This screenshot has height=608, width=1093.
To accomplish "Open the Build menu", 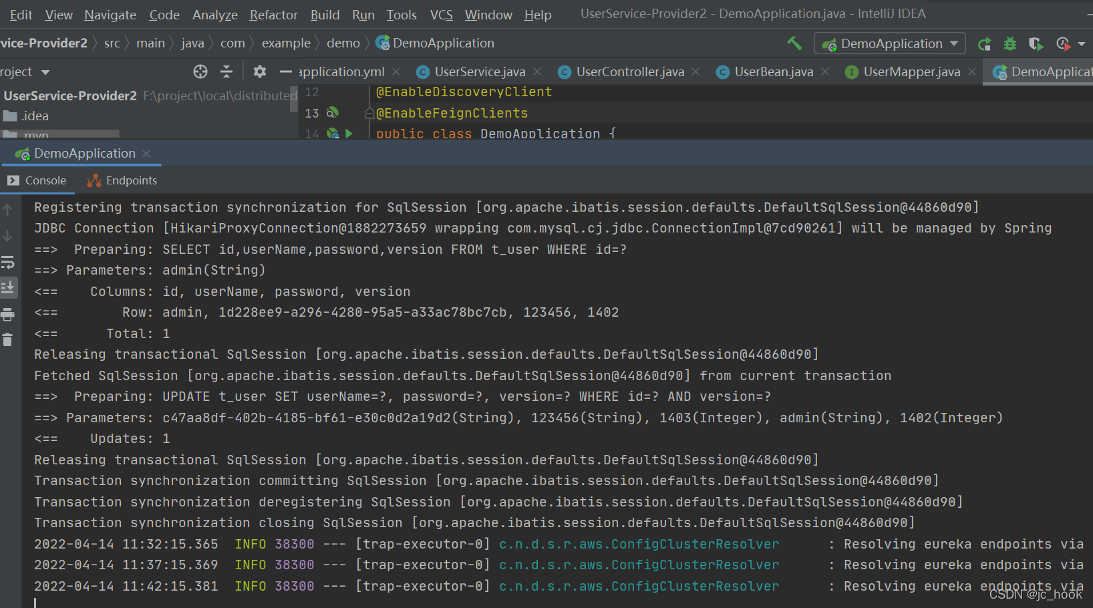I will (325, 15).
